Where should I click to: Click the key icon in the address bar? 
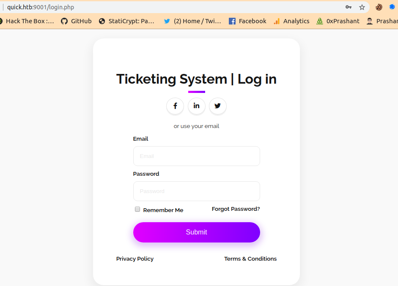coord(348,7)
